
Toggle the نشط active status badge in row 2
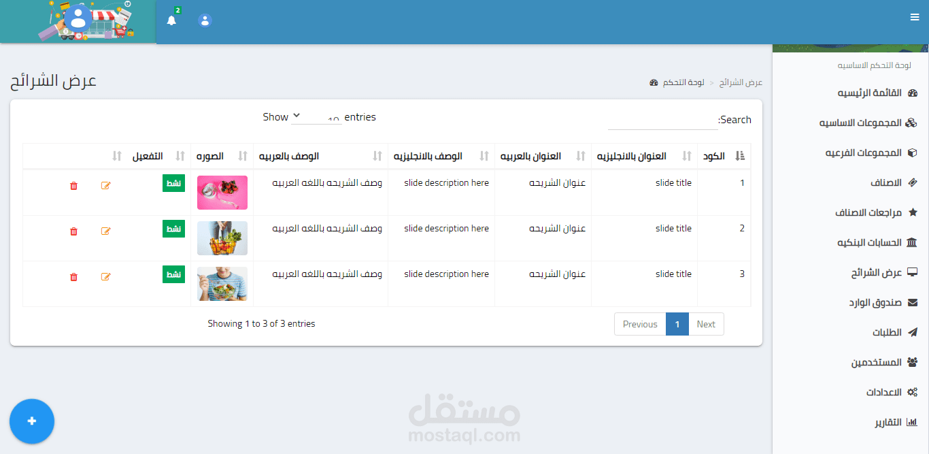(174, 229)
